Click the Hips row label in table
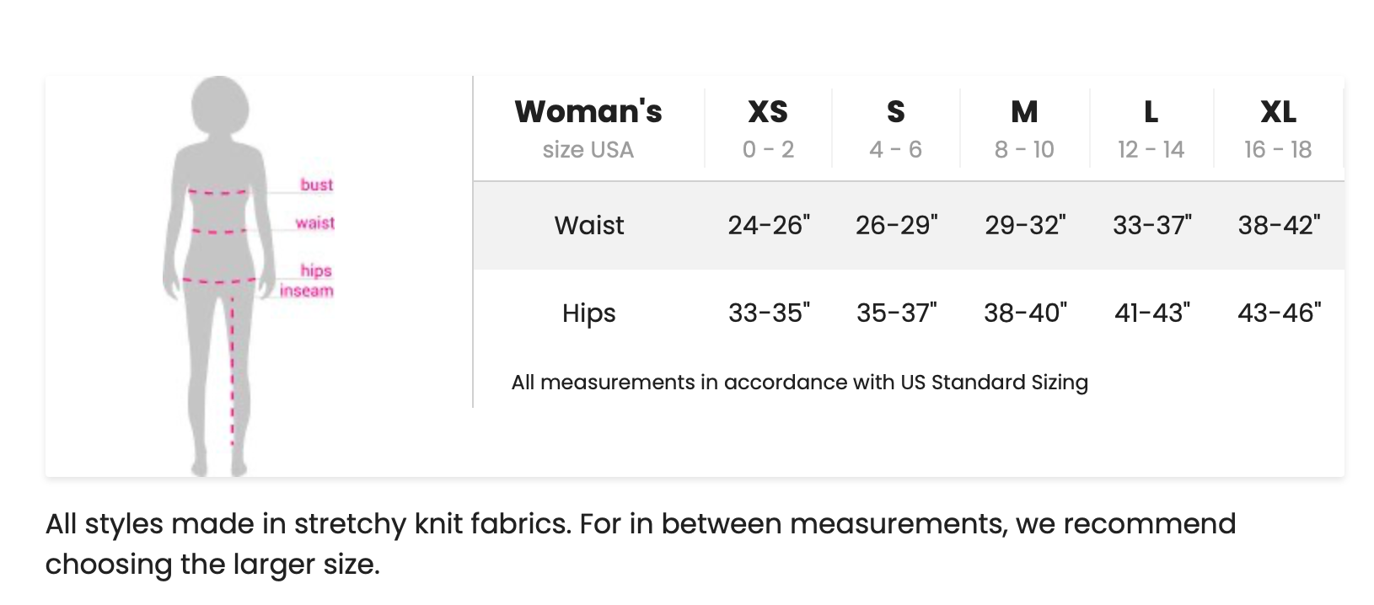1374x605 pixels. (589, 313)
